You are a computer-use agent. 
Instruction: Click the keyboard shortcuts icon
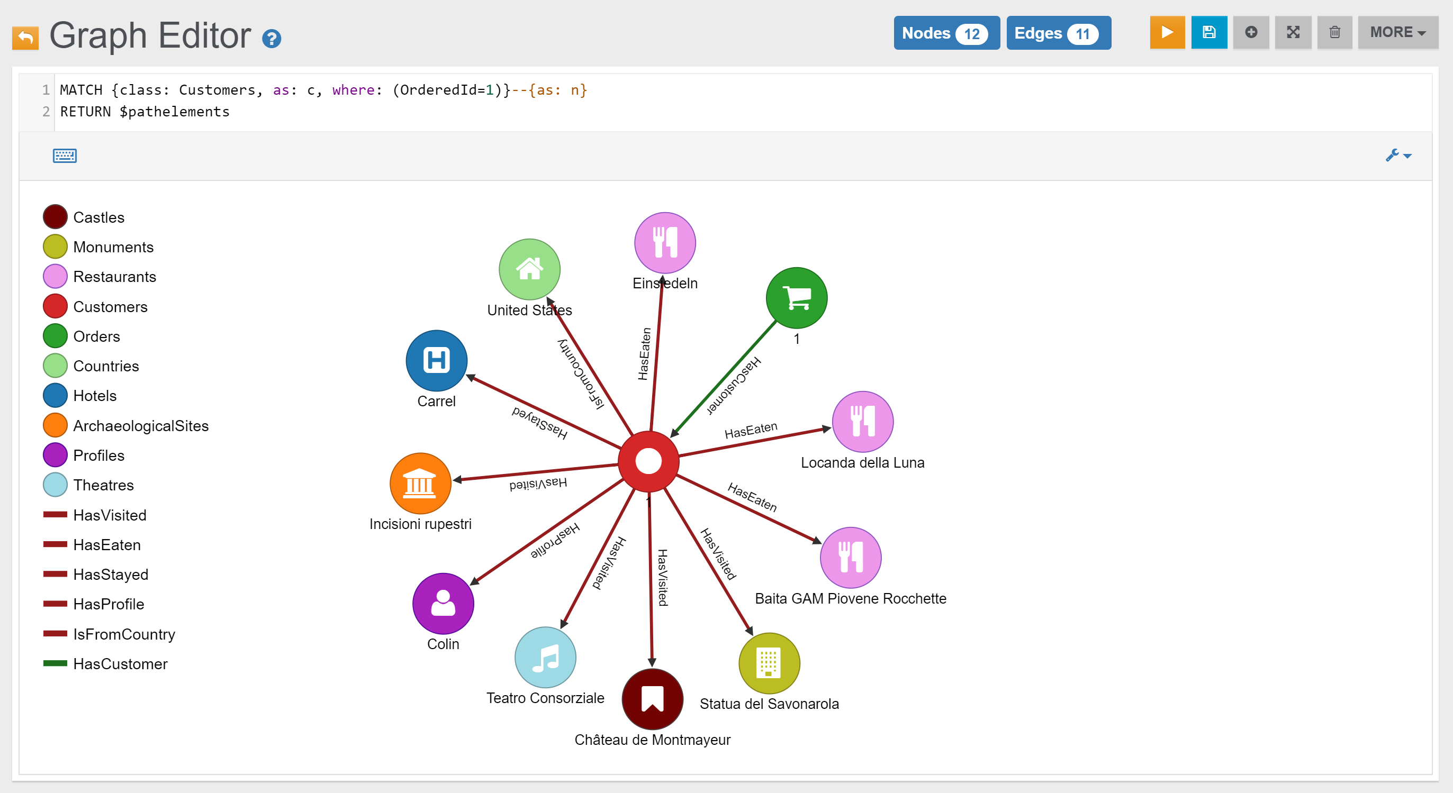pyautogui.click(x=65, y=156)
